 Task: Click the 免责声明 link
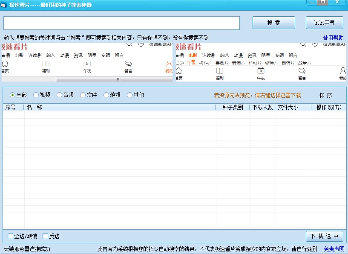334,249
